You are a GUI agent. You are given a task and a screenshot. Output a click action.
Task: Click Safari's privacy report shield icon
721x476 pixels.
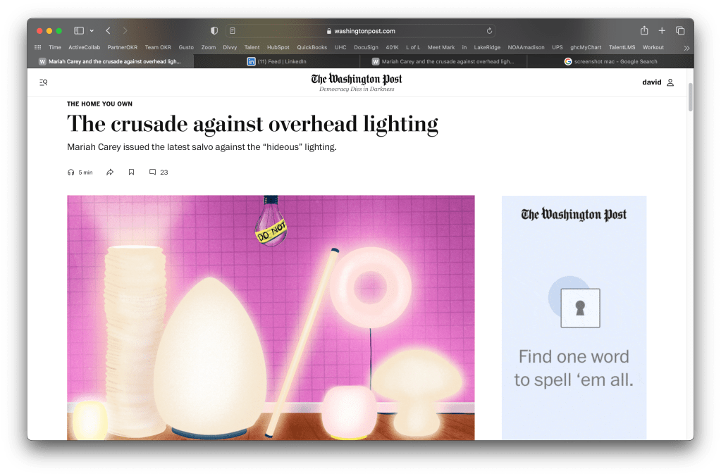pyautogui.click(x=214, y=31)
